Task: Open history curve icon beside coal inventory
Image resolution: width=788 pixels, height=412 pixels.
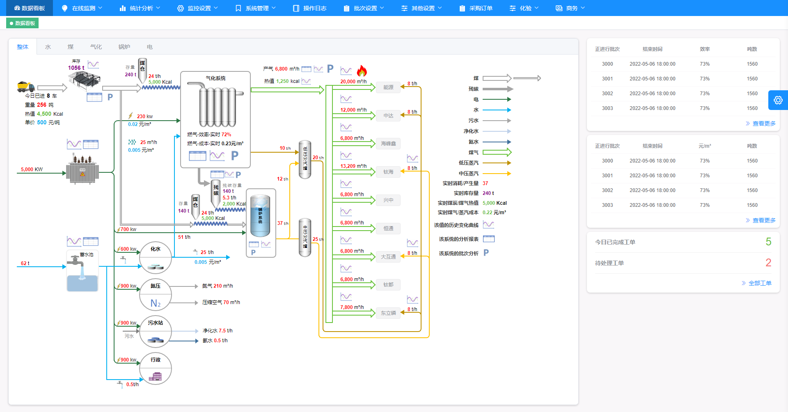Action: 93,64
